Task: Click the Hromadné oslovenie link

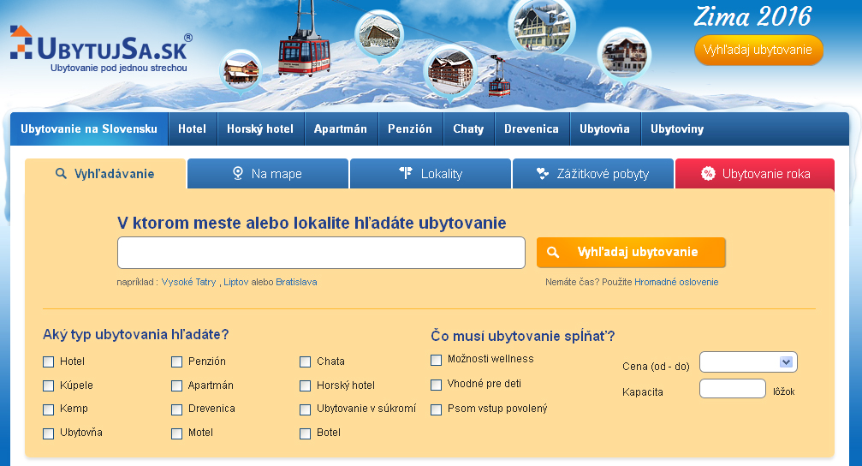Action: [676, 282]
